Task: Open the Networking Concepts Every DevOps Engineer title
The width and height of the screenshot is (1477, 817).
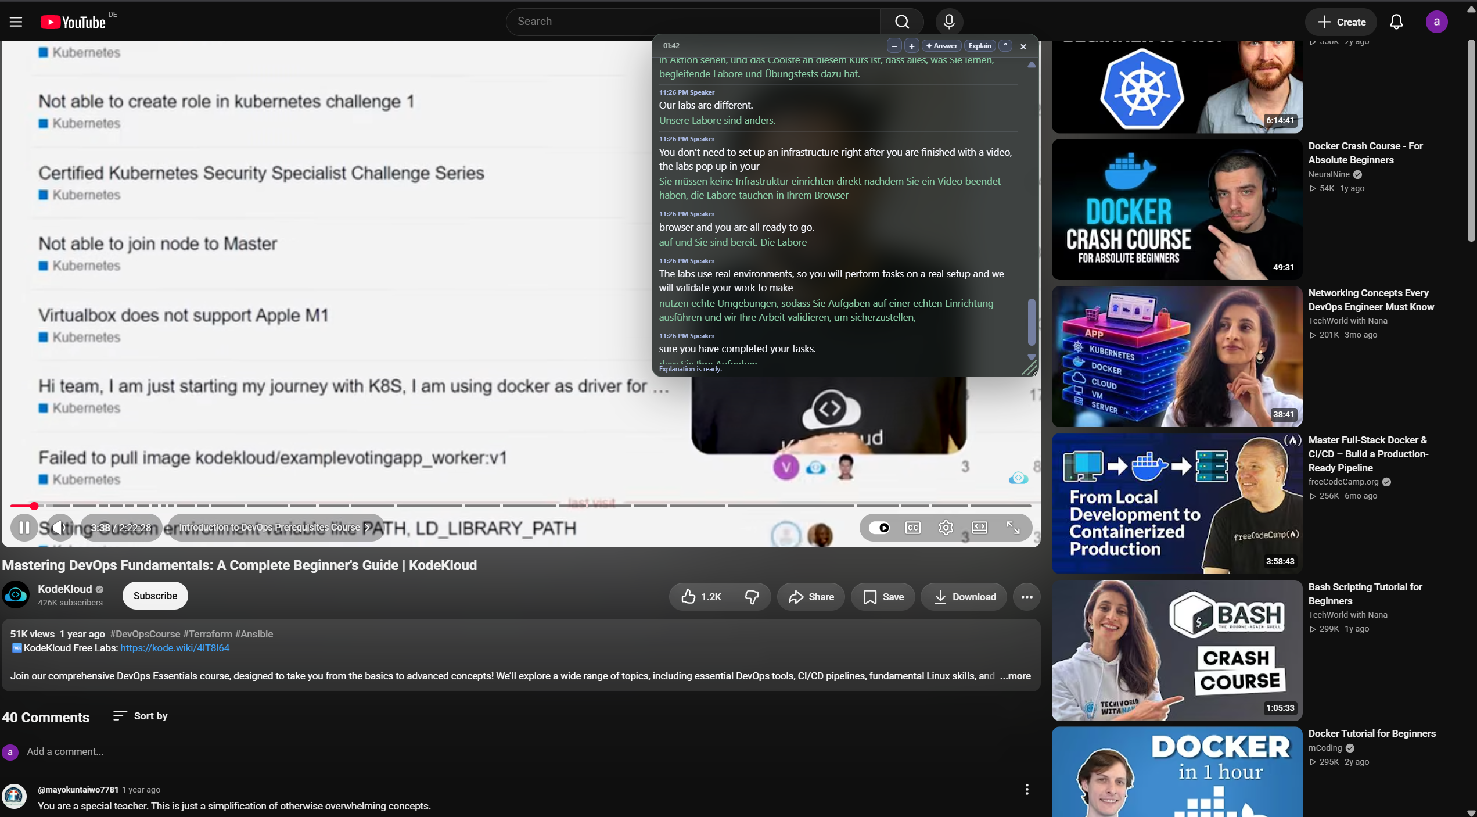Action: click(1371, 300)
